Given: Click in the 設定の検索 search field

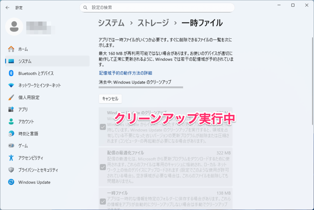Looking at the screenshot, I should coord(157,8).
